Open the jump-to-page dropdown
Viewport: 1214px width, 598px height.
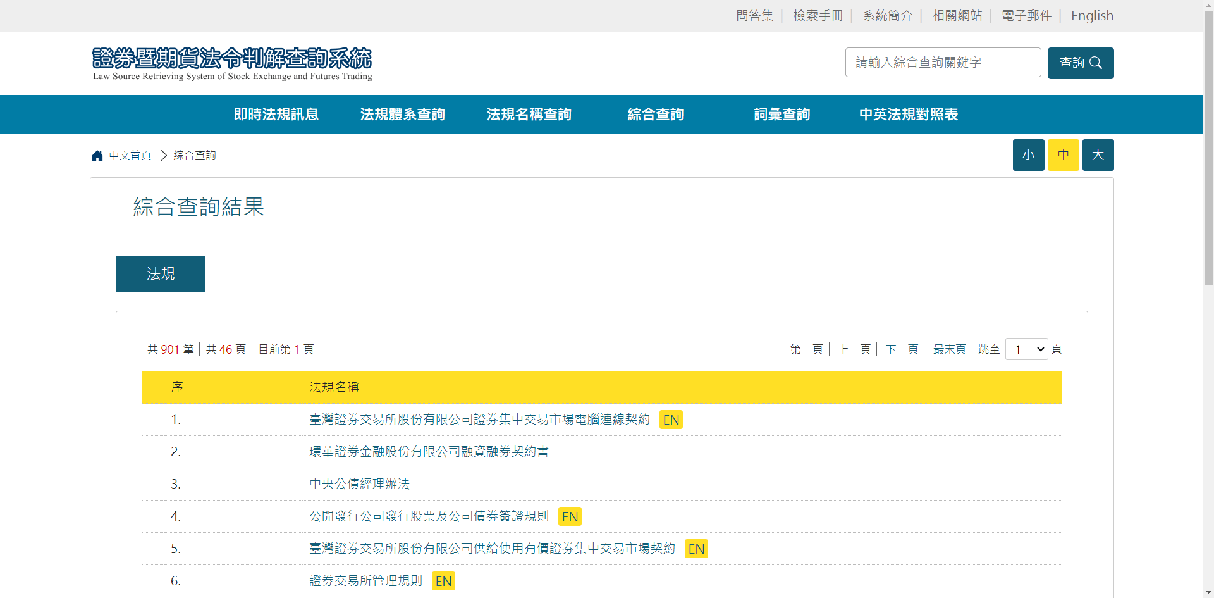pyautogui.click(x=1027, y=349)
